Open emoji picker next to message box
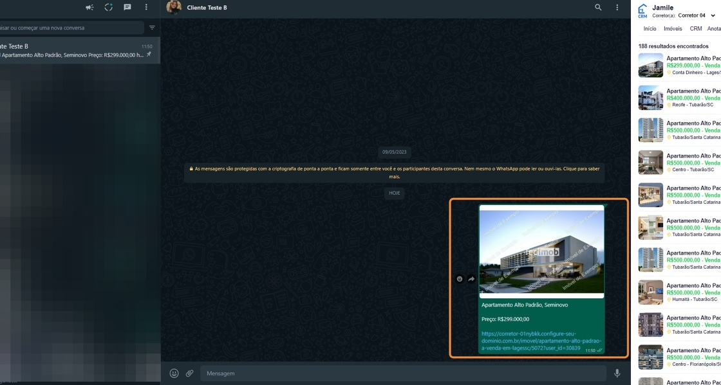 [174, 373]
